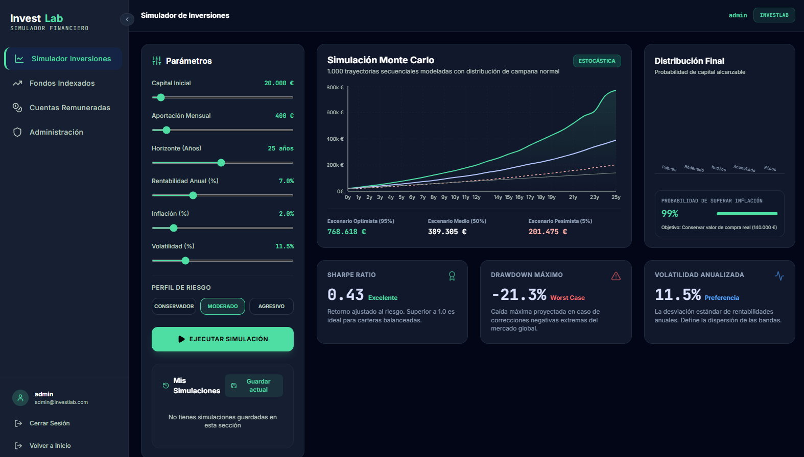Screen dimensions: 804x457
Task: Adjust the Rentabilidad Anual slider
Action: click(x=223, y=195)
